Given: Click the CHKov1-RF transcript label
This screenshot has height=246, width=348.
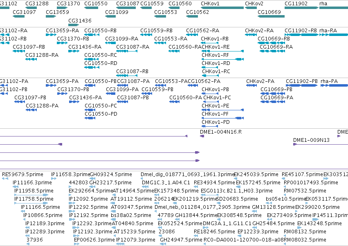Looking at the screenshot, I should pyautogui.click(x=215, y=55).
